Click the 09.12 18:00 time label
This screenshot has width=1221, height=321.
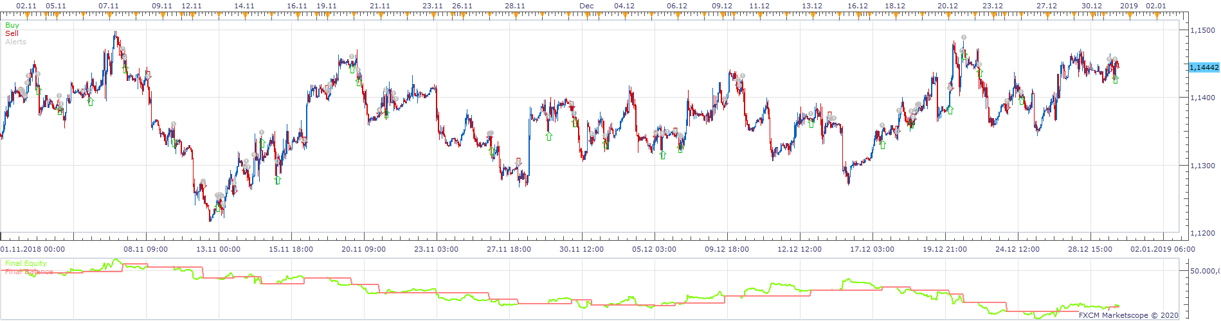[727, 249]
